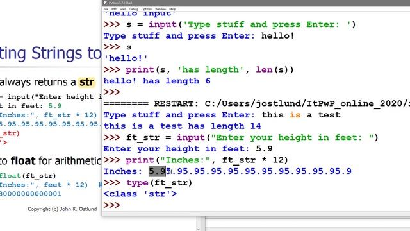Viewport: 410px width, 231px height.
Task: Open the Window menu
Action: click(x=161, y=9)
